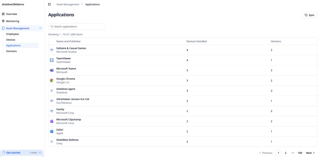Click the Monitoring icon in sidebar

3,21
